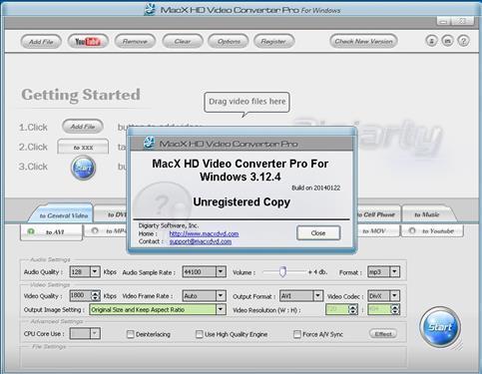
Task: Click Check New Version button
Action: coord(363,42)
